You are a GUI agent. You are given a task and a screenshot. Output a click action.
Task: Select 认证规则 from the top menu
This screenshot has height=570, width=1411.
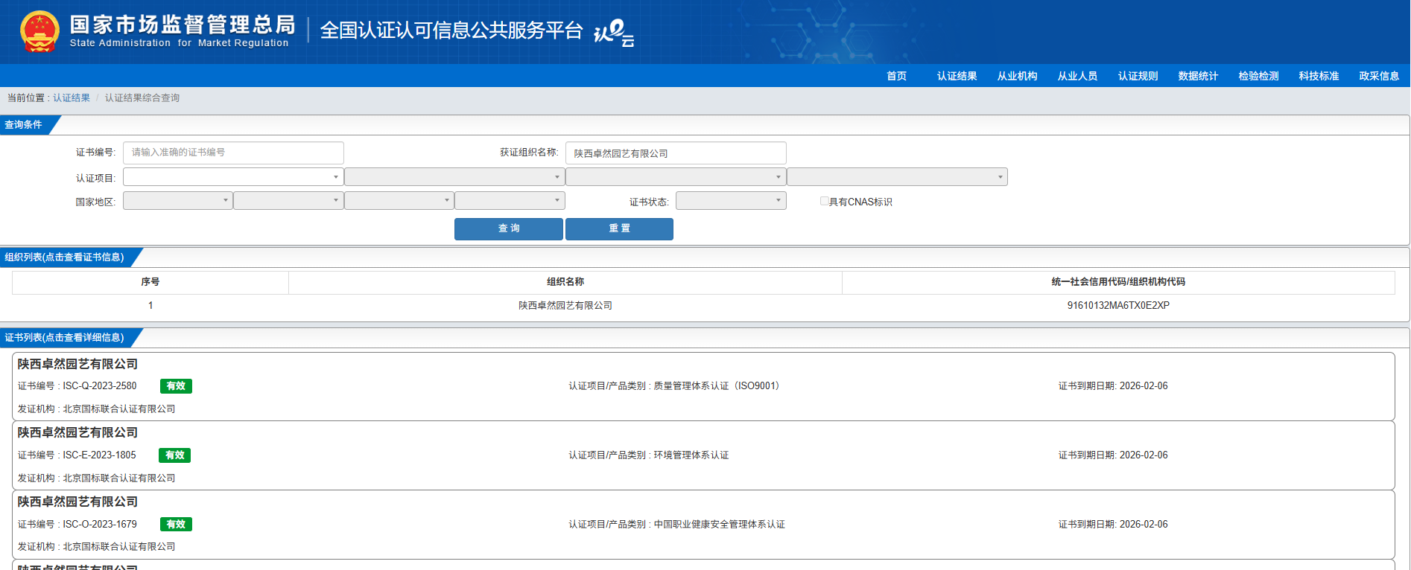pyautogui.click(x=1138, y=76)
